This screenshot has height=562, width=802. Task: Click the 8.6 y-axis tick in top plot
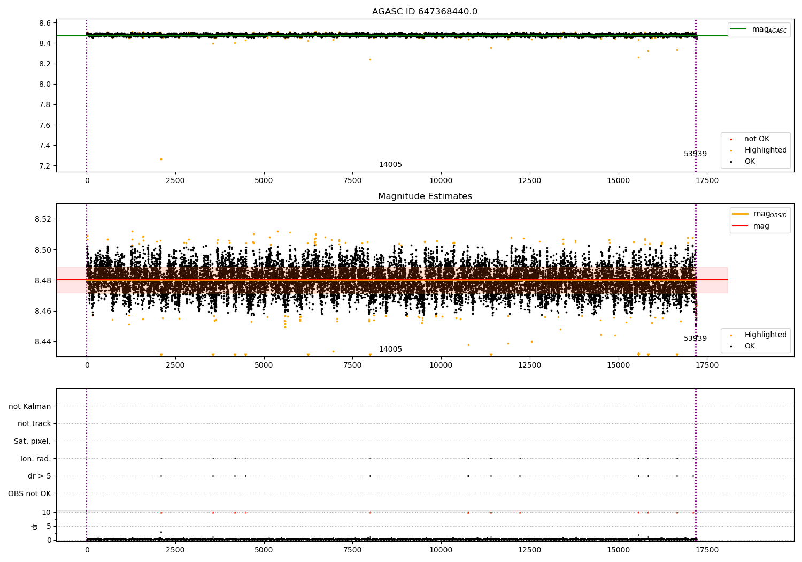pos(45,23)
